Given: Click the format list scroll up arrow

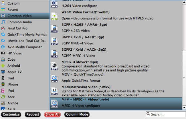Looking at the screenshot, I should click(184, 2).
